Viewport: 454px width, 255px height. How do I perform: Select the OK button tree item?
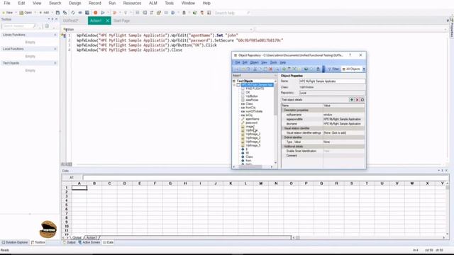(248, 93)
